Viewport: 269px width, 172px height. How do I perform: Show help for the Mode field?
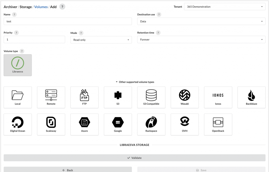pyautogui.click(x=81, y=33)
